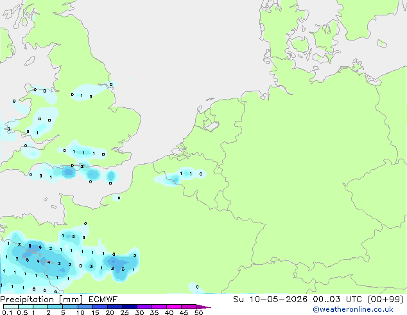Click the '25' legend scale label
Viewport: 407px width, 315px height.
pos(125,312)
